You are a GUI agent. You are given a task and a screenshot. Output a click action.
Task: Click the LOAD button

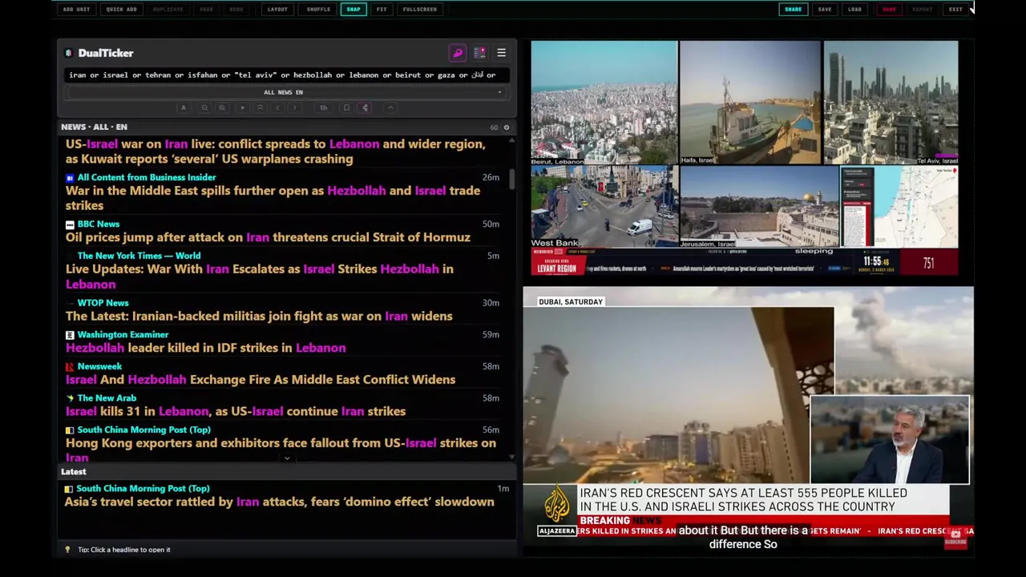click(x=855, y=9)
